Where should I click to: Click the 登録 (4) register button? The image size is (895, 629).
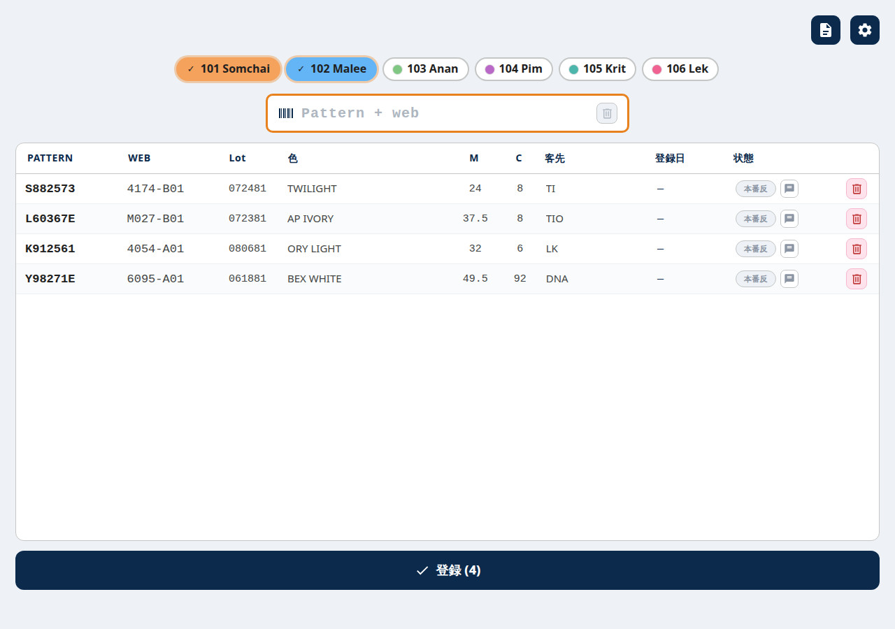447,570
